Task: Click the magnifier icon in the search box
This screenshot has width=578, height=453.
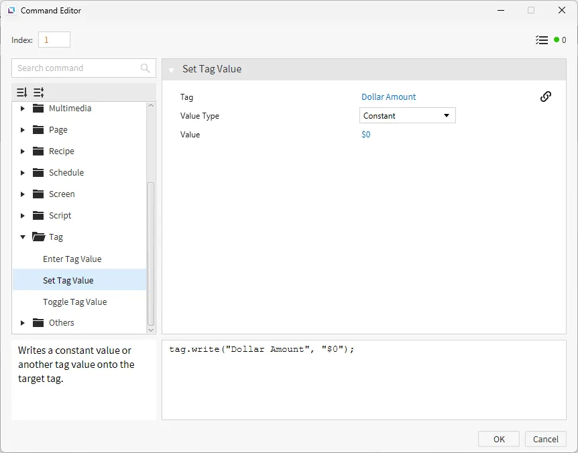Action: 146,68
